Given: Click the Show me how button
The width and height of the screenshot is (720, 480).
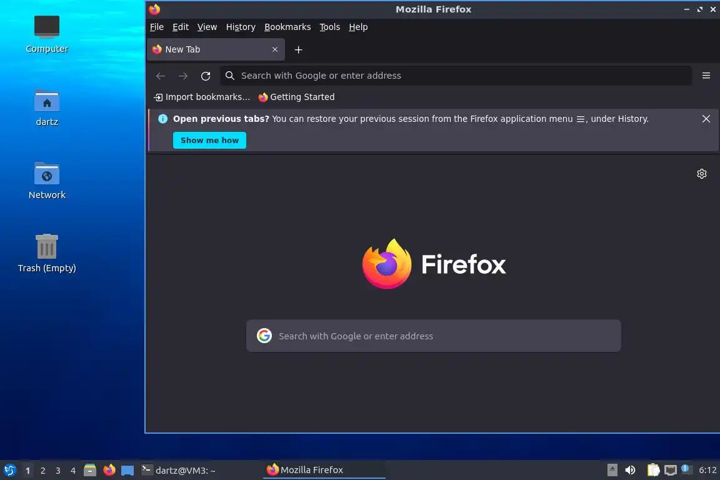Looking at the screenshot, I should [x=209, y=141].
